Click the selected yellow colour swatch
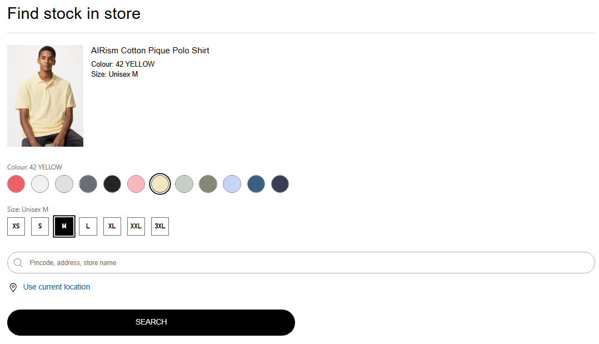599x344 pixels. 160,184
